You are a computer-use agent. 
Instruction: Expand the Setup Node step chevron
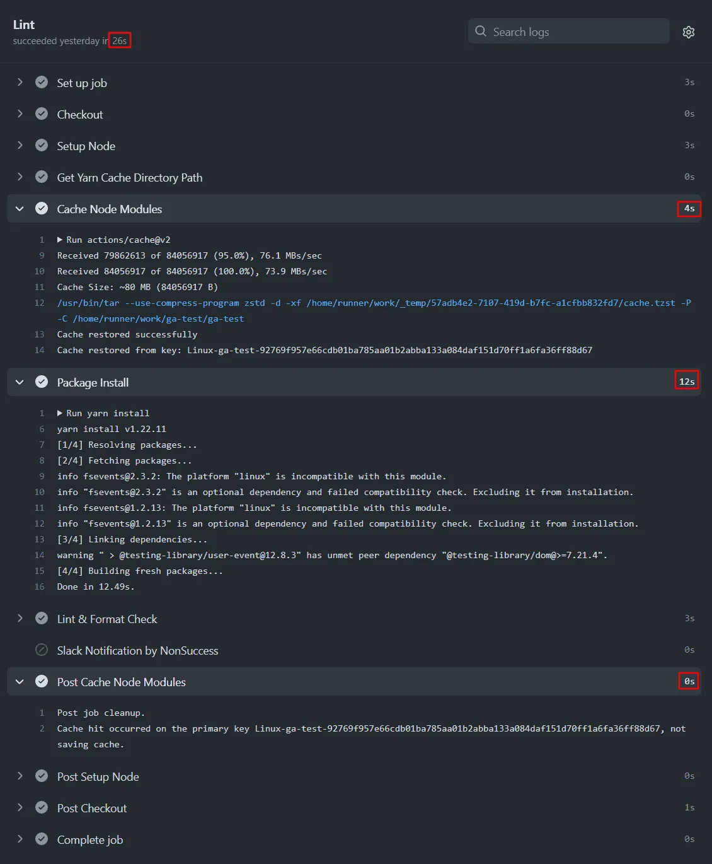click(x=20, y=146)
